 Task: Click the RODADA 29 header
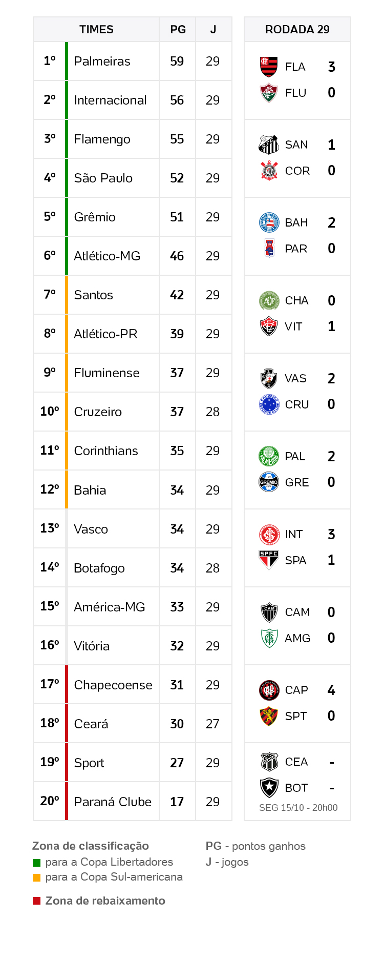coord(297,30)
